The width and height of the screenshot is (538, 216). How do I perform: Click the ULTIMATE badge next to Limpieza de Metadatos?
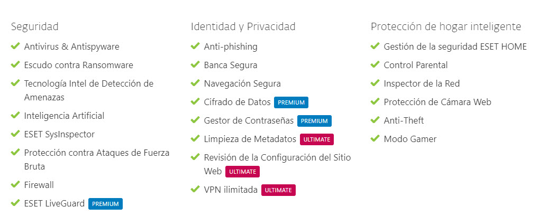(x=317, y=139)
